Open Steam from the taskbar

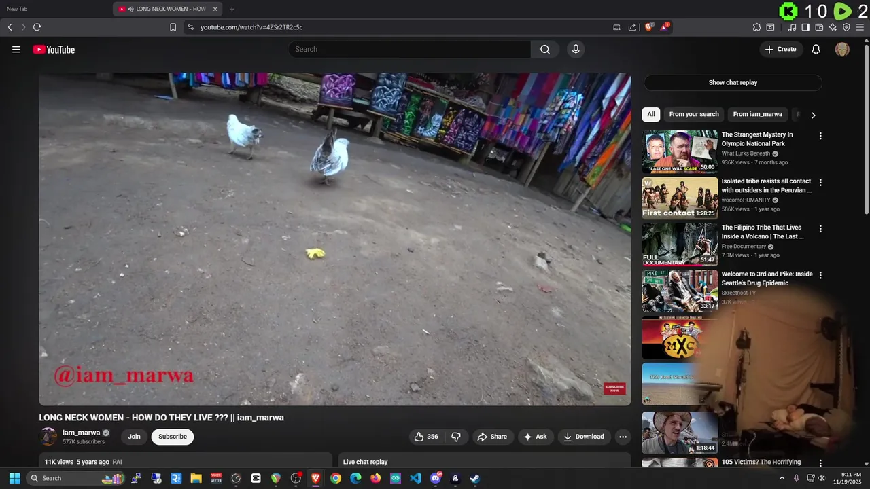point(475,478)
